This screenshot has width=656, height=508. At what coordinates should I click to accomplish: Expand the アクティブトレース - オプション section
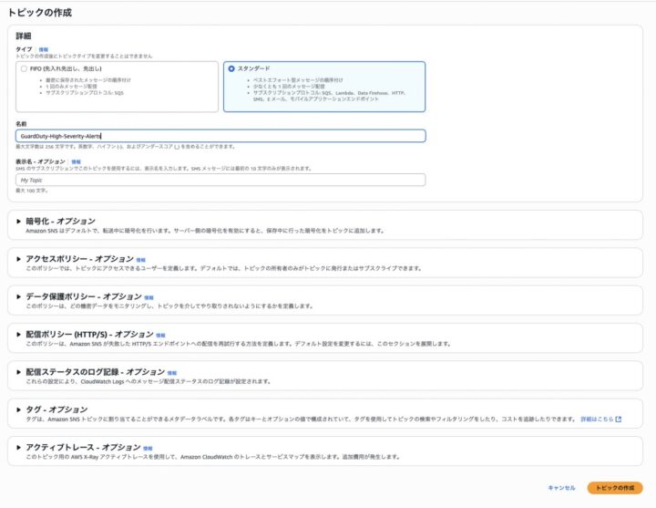tap(19, 448)
